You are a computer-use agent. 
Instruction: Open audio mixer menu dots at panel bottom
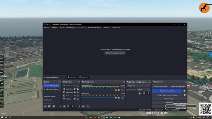88,106
